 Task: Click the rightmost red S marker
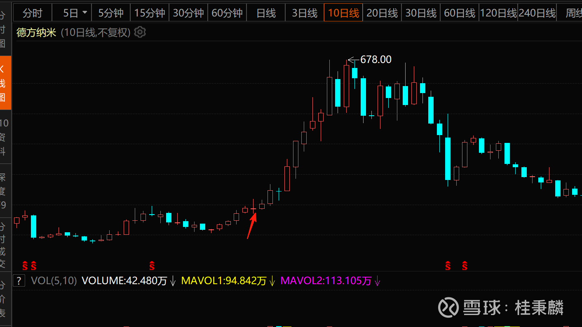(x=465, y=265)
